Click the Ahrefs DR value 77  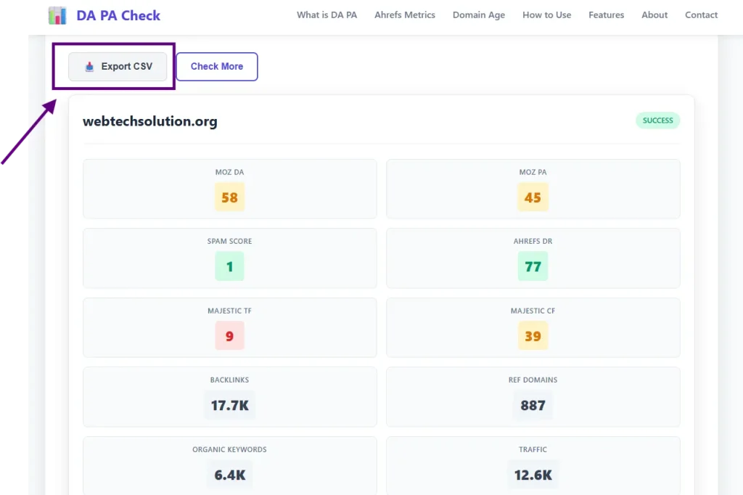click(x=533, y=266)
